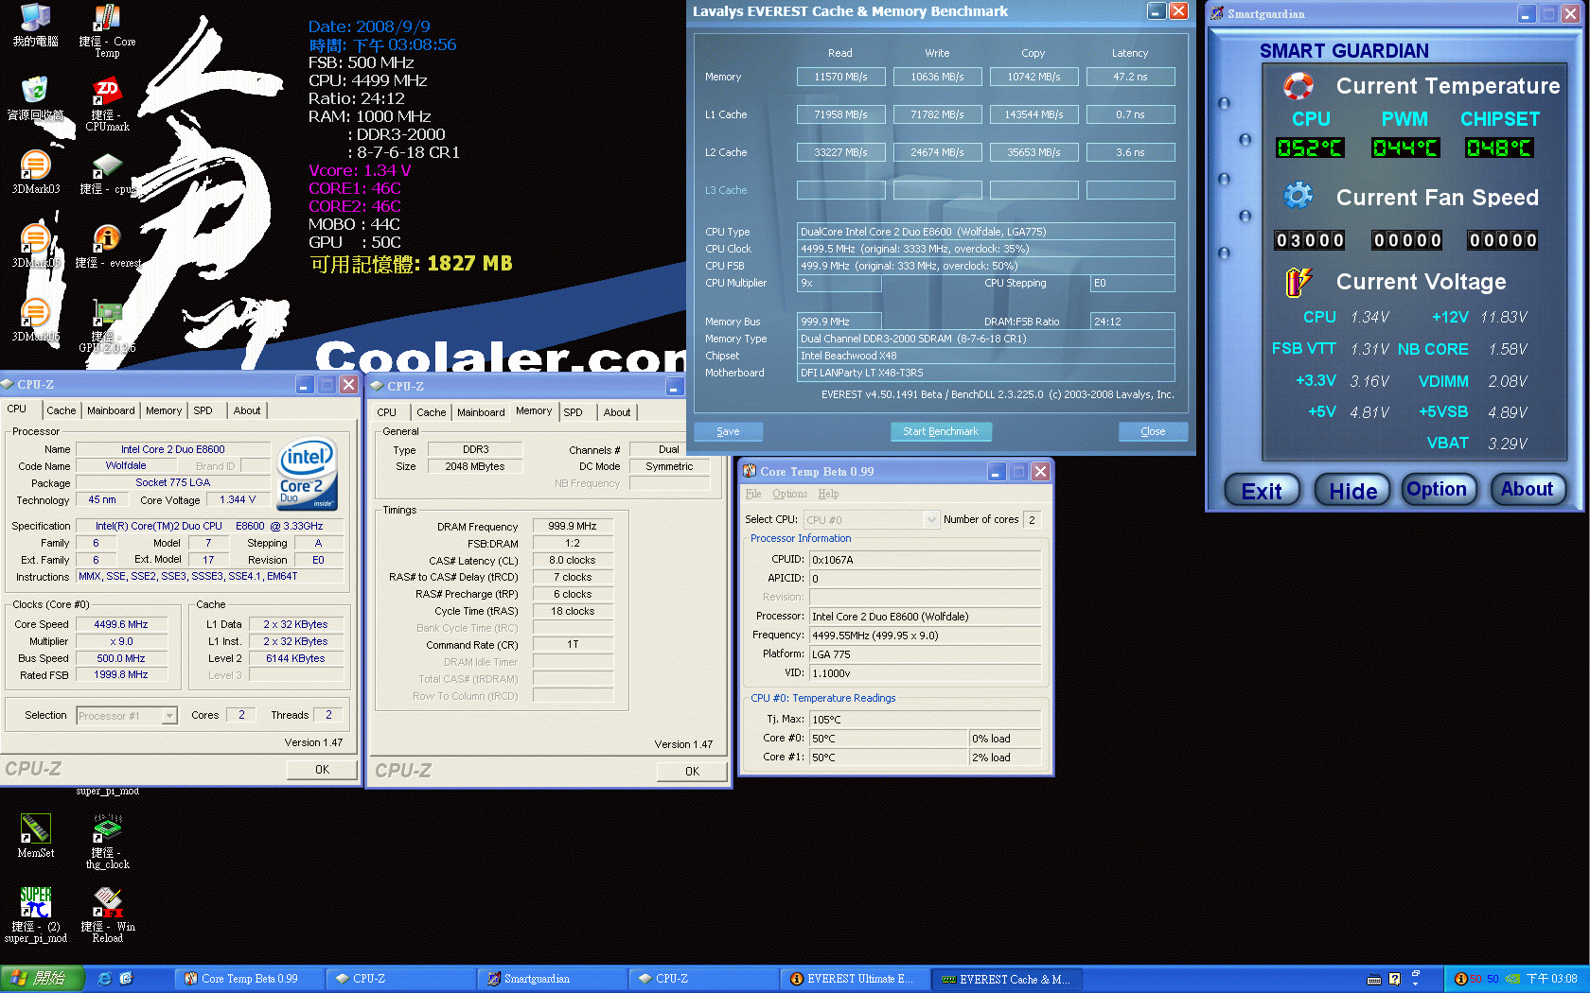Screen dimensions: 1590x993
Task: Click the Core Speed value 4499.6 MHz
Action: [121, 624]
